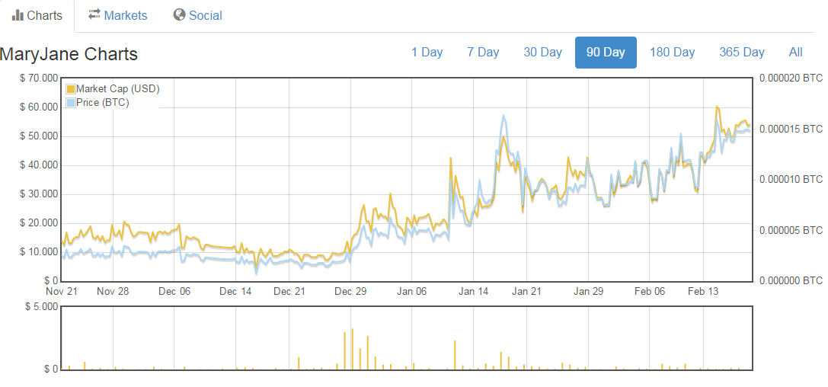Viewport: 828px width, 387px height.
Task: Click the $ 20.000 axis label
Action: click(37, 222)
